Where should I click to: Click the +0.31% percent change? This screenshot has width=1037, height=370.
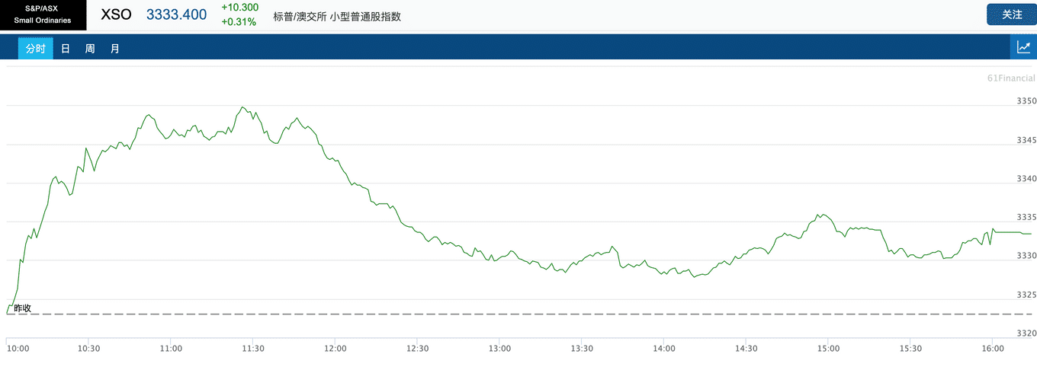tap(239, 21)
